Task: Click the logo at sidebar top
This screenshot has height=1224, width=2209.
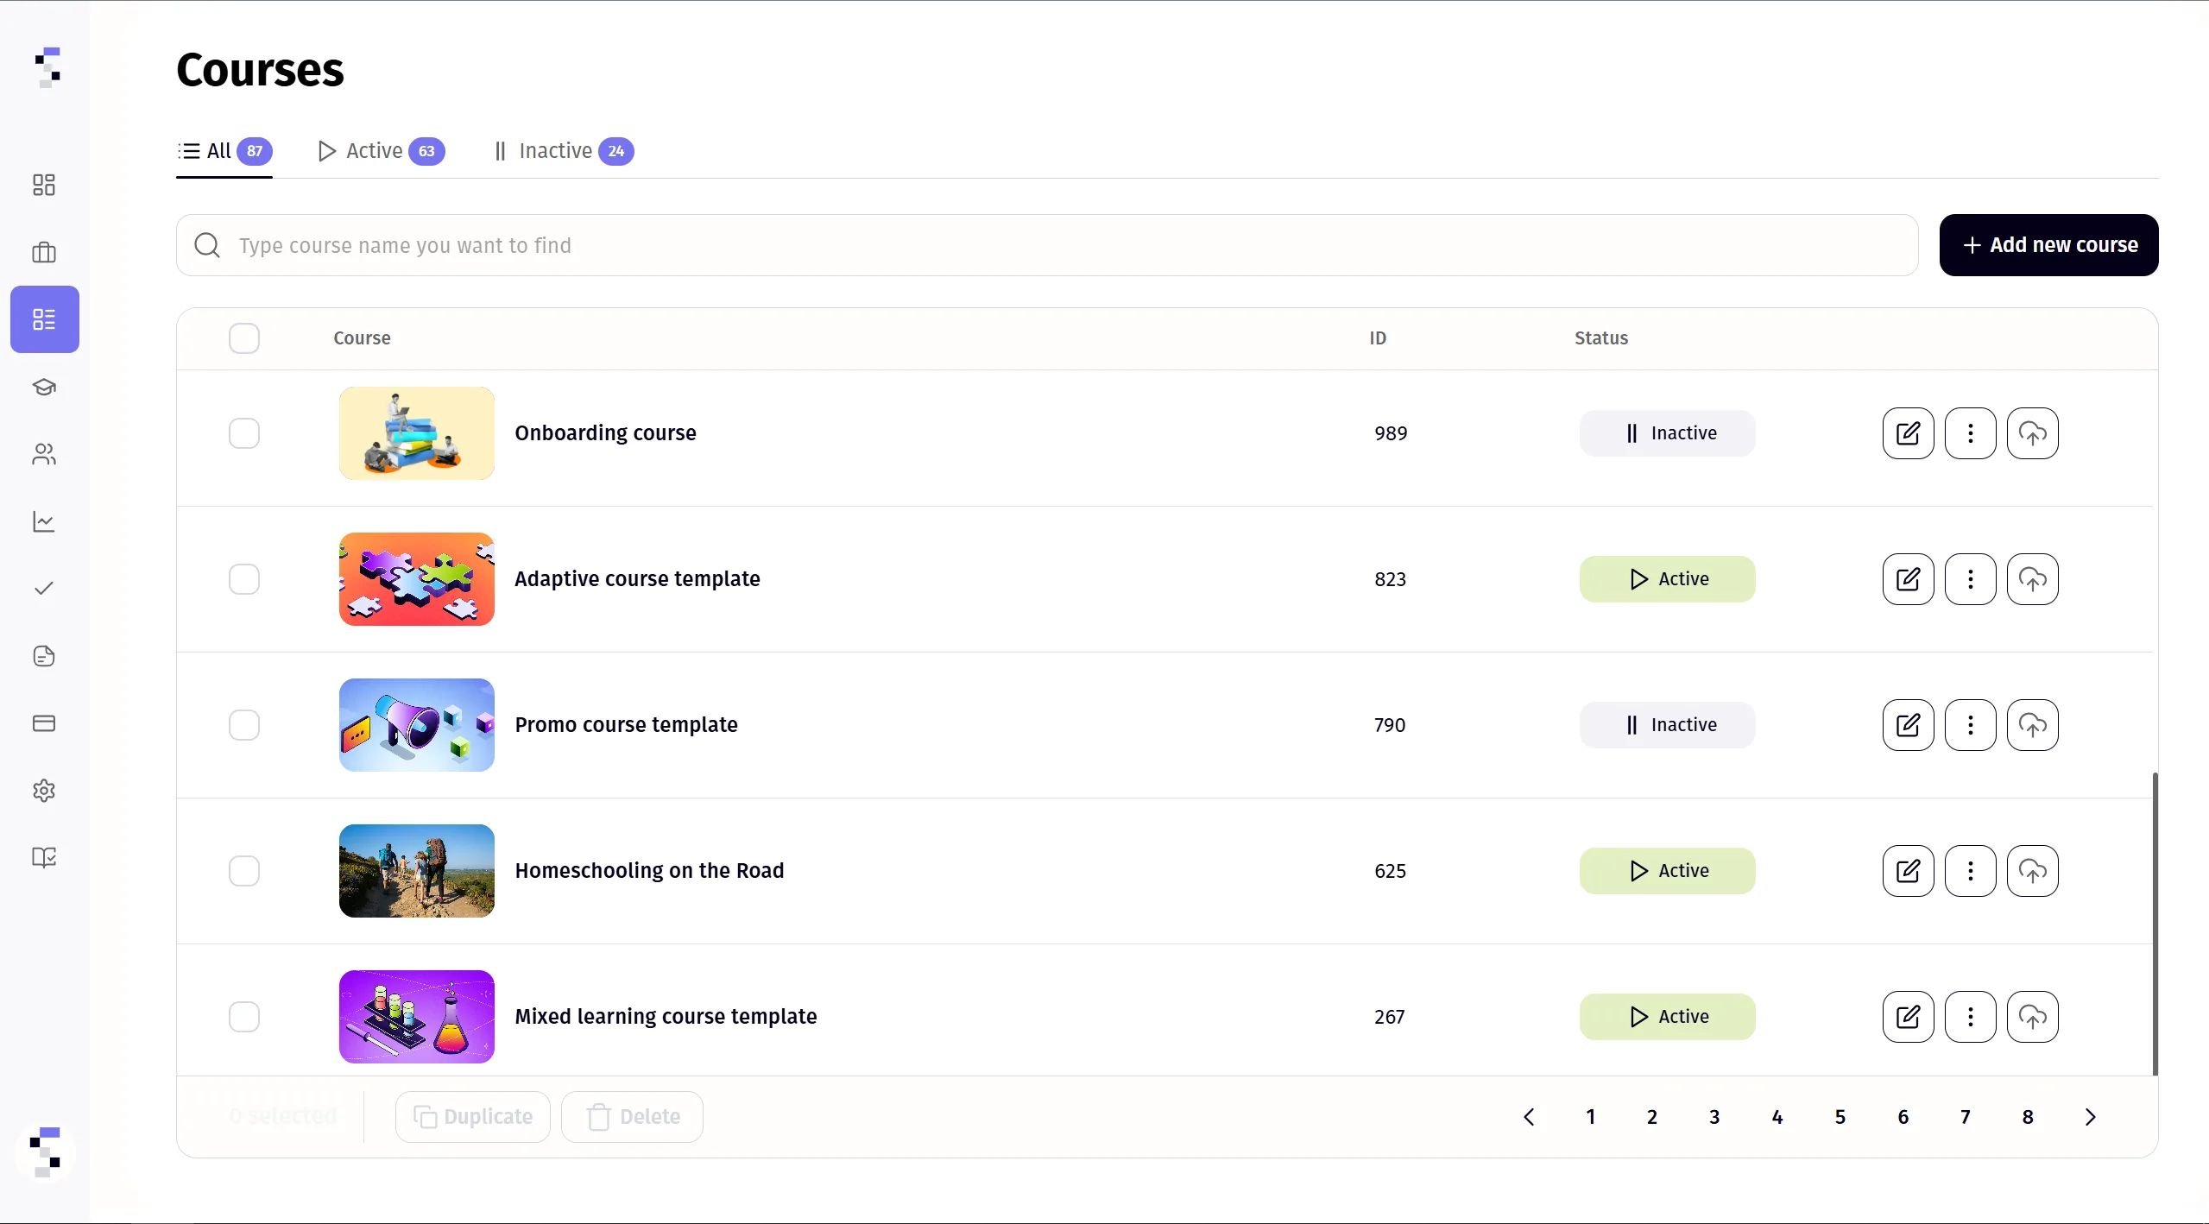Action: click(48, 67)
